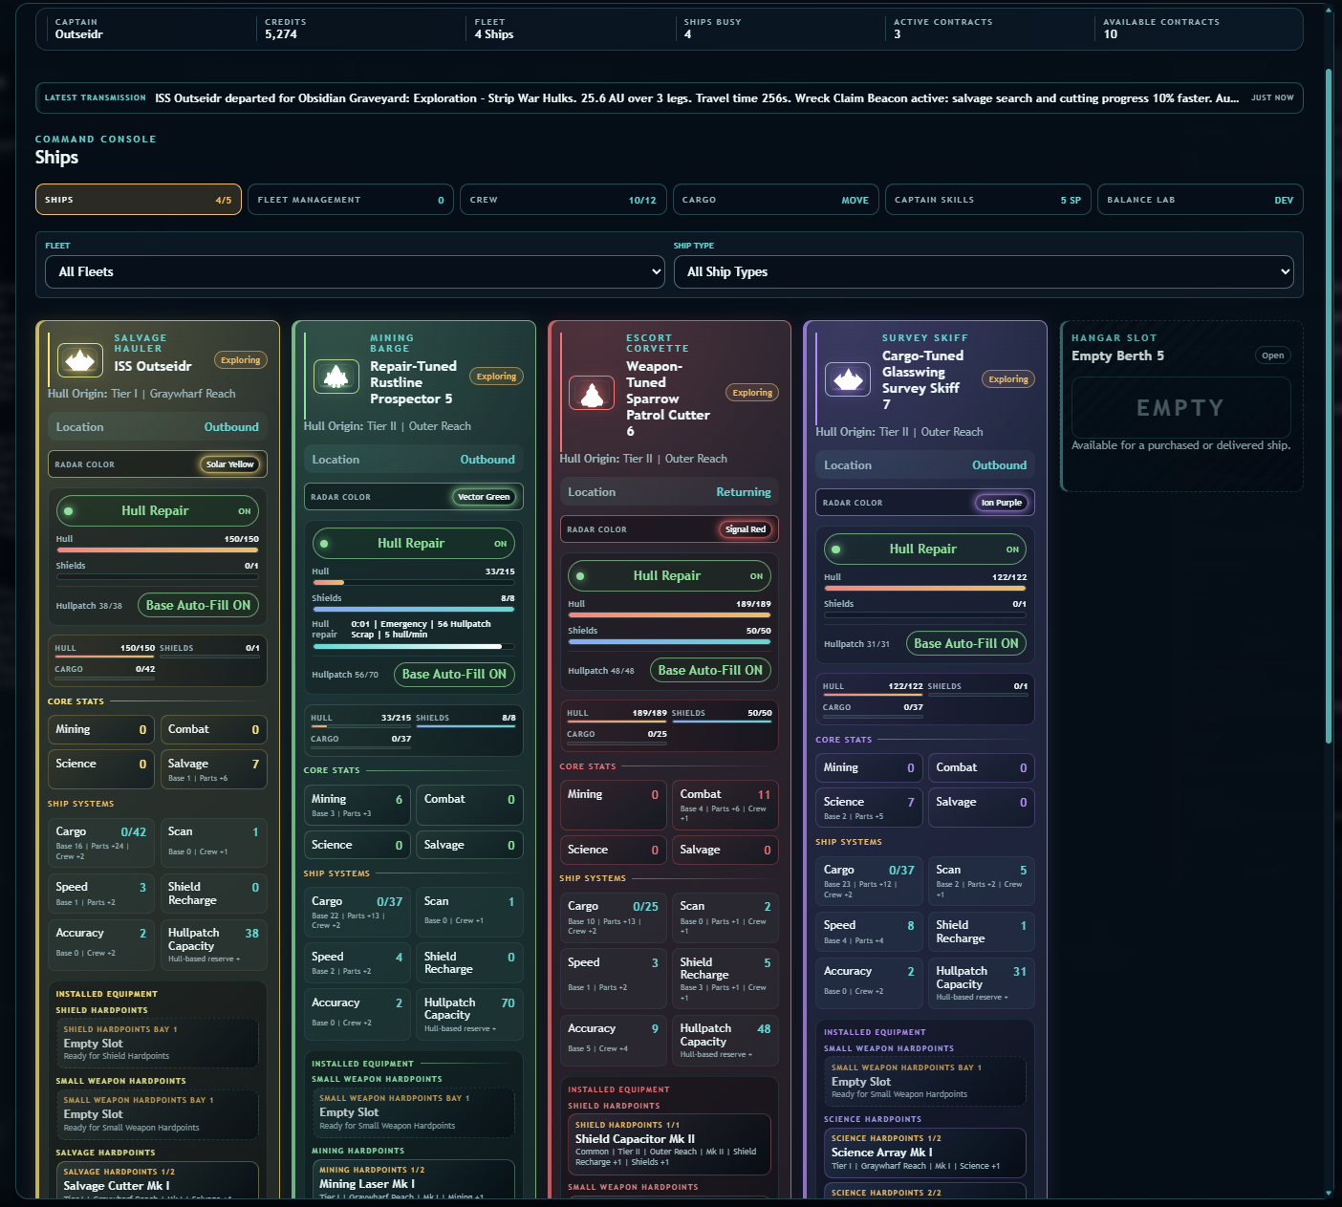The width and height of the screenshot is (1342, 1207).
Task: Click Glasswing Skiff Small Weapon Bay 1 empty slot
Action: (x=925, y=1082)
